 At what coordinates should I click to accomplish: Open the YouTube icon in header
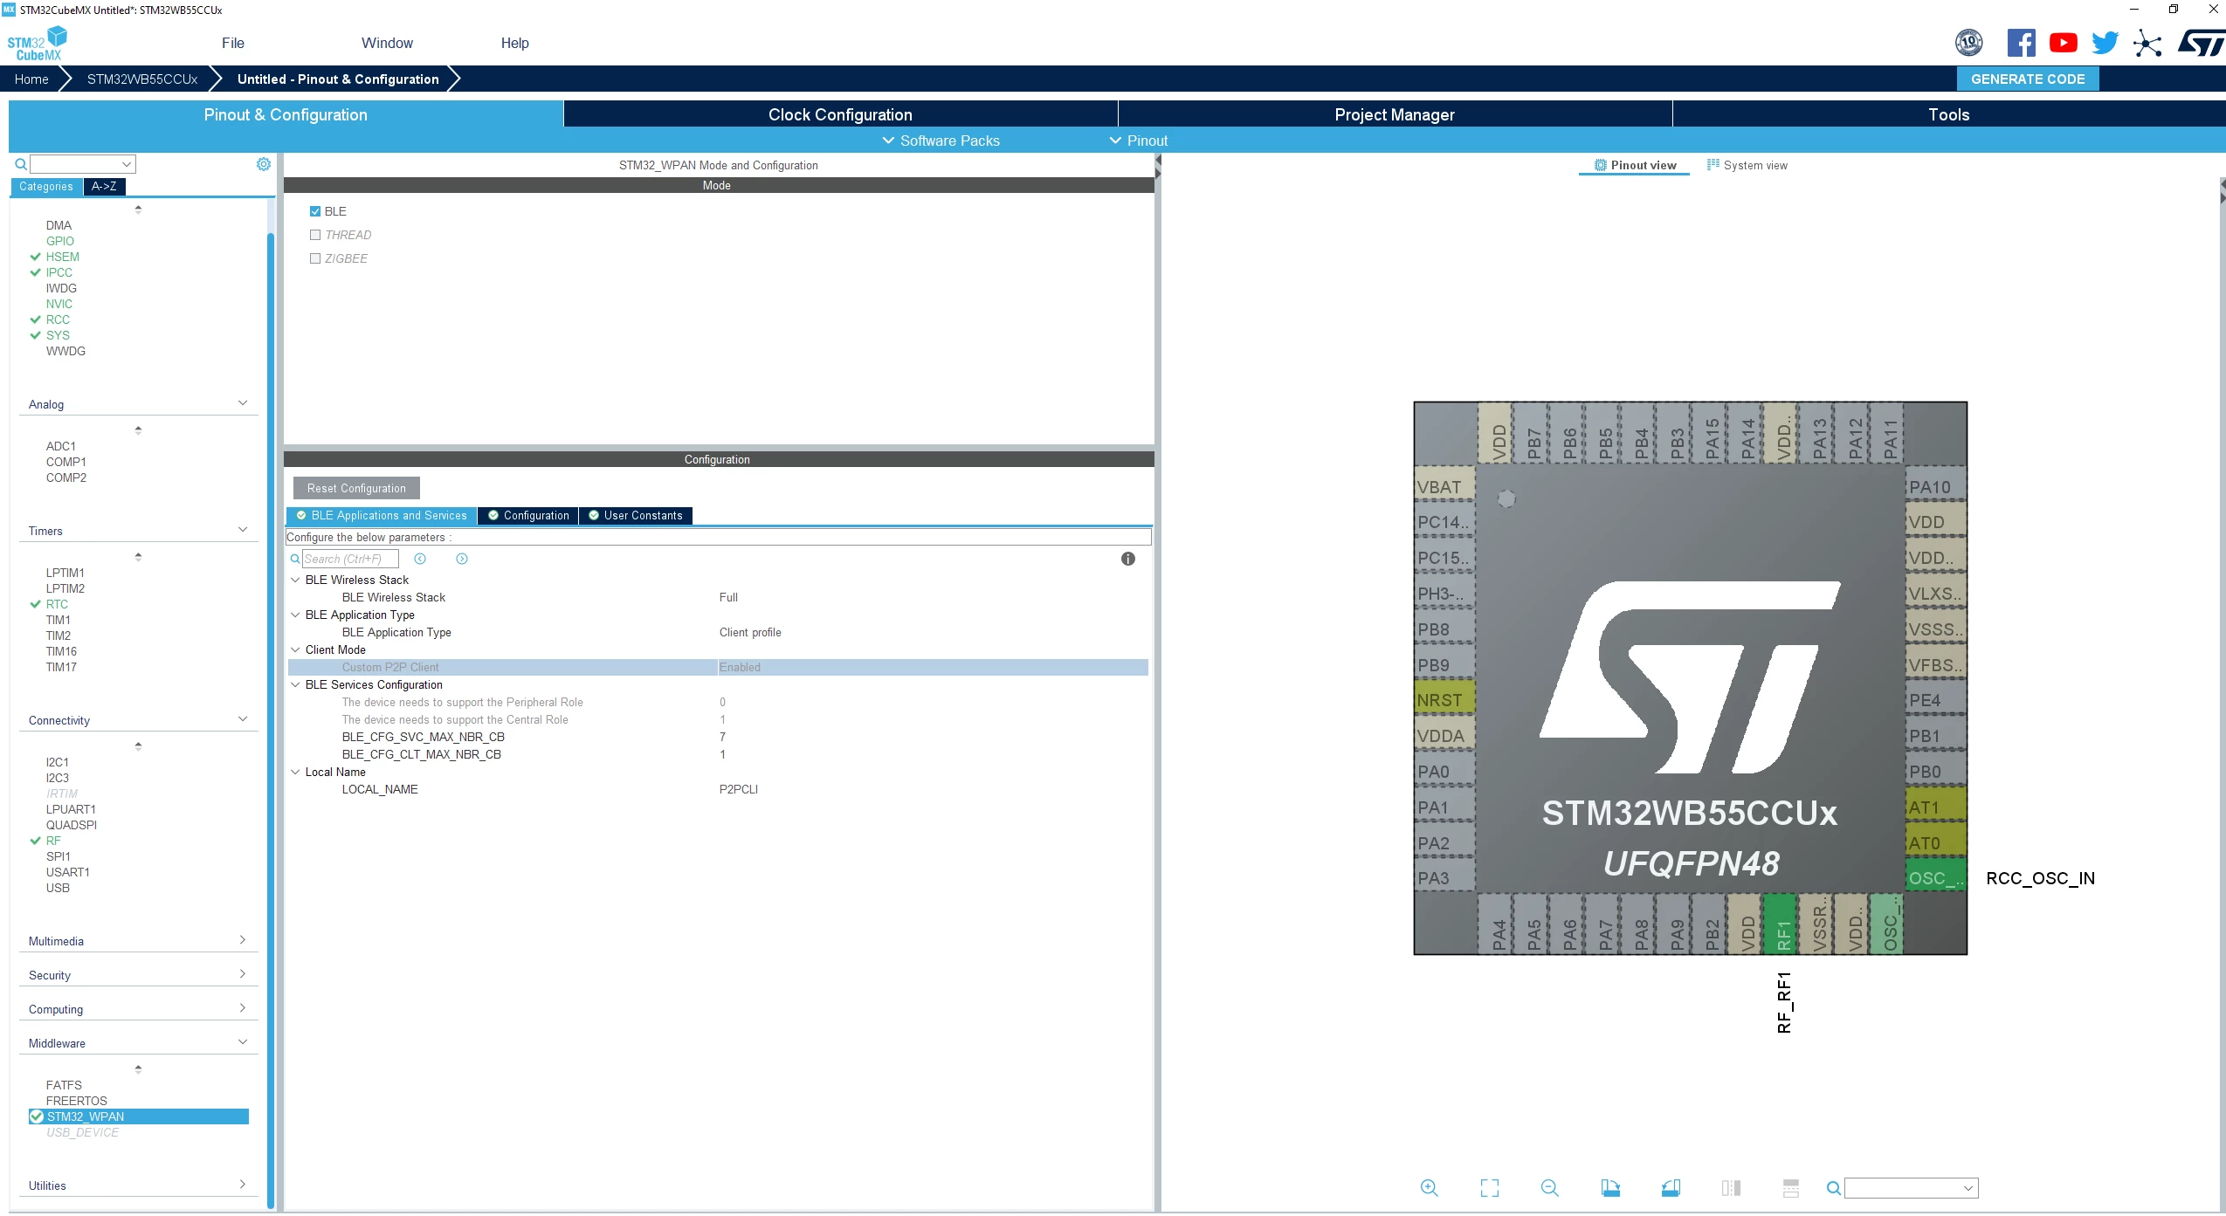(x=2063, y=43)
